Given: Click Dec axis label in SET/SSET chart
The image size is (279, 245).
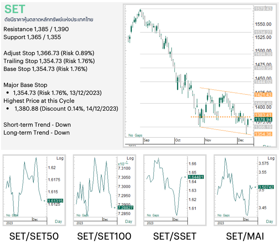Looking at the screenshot, I should [x=176, y=219].
